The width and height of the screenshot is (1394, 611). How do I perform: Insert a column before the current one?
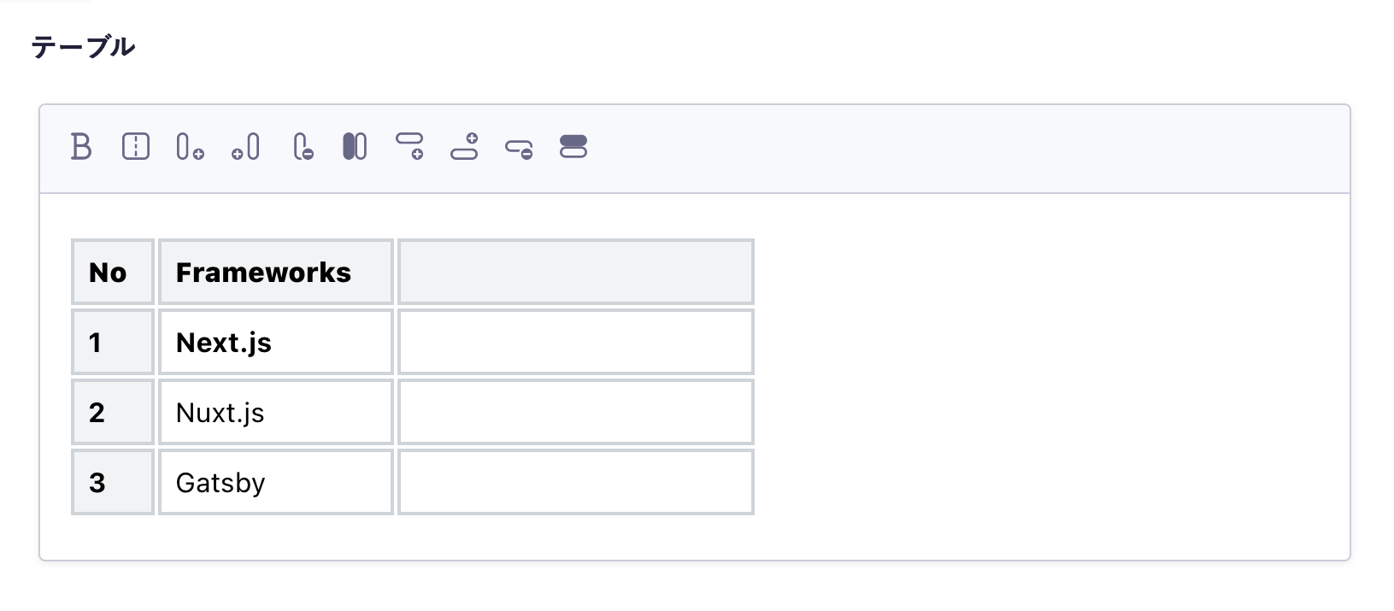245,147
